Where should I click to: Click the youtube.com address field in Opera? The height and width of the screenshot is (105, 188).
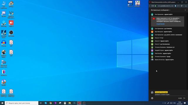coord(165,6)
